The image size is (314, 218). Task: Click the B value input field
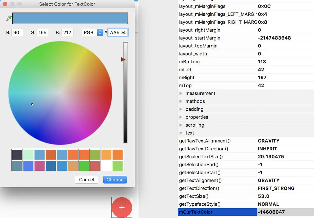click(x=68, y=32)
